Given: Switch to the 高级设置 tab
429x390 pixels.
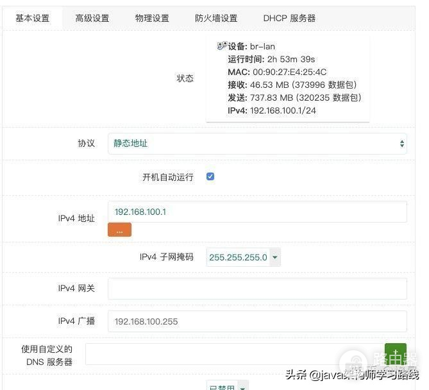Looking at the screenshot, I should tap(92, 18).
